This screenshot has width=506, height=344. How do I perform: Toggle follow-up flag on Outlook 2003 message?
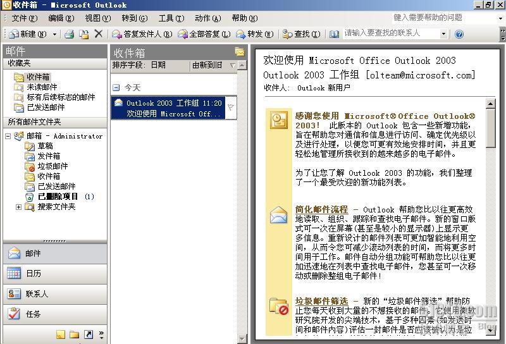231,107
